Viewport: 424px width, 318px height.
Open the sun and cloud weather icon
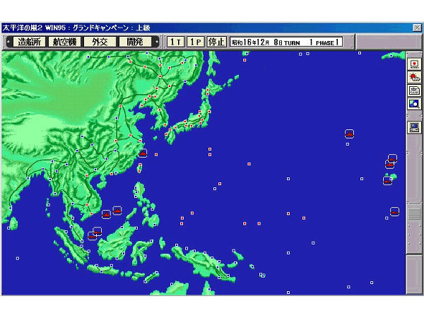coord(414,77)
